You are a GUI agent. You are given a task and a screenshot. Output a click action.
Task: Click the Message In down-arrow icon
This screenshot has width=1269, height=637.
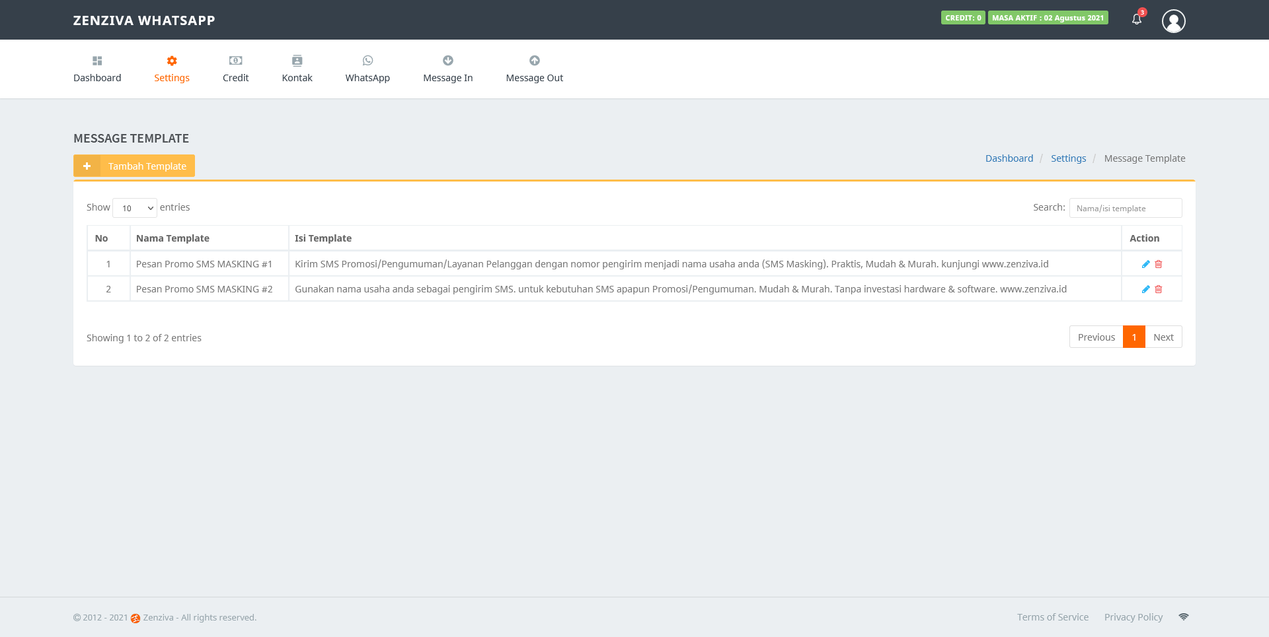(448, 61)
